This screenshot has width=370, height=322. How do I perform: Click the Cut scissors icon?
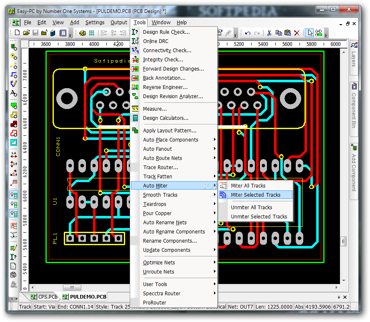tap(269, 33)
